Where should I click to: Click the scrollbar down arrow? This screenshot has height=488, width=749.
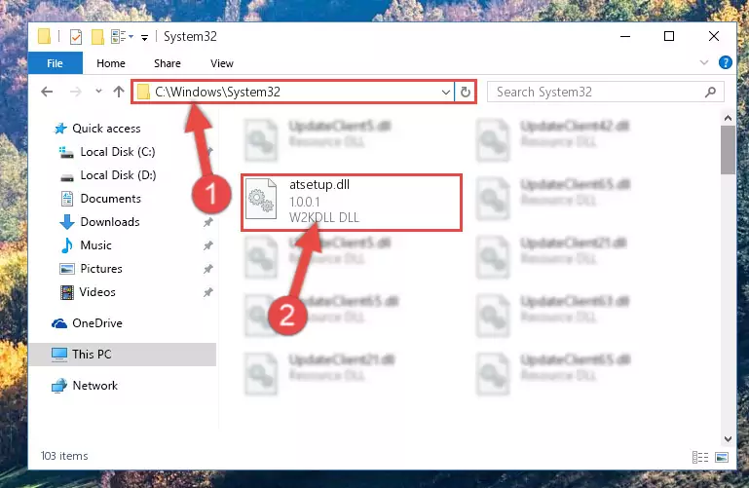pos(728,439)
